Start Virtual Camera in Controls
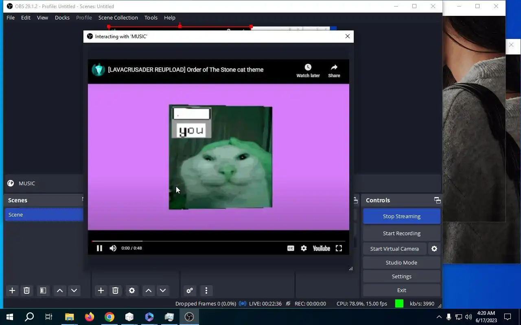521x325 pixels. (394, 249)
